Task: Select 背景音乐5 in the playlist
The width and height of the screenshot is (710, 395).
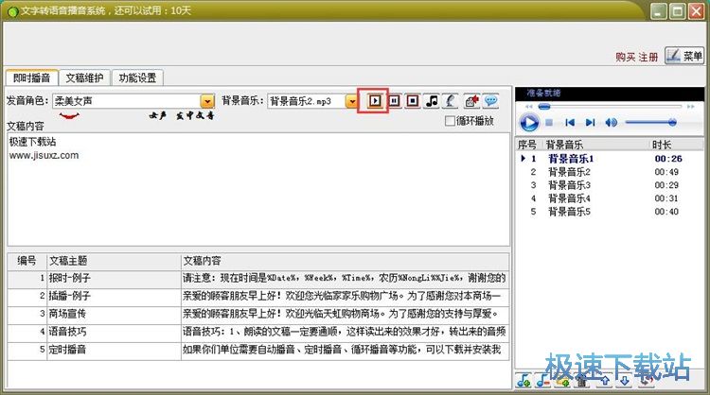Action: tap(609, 212)
